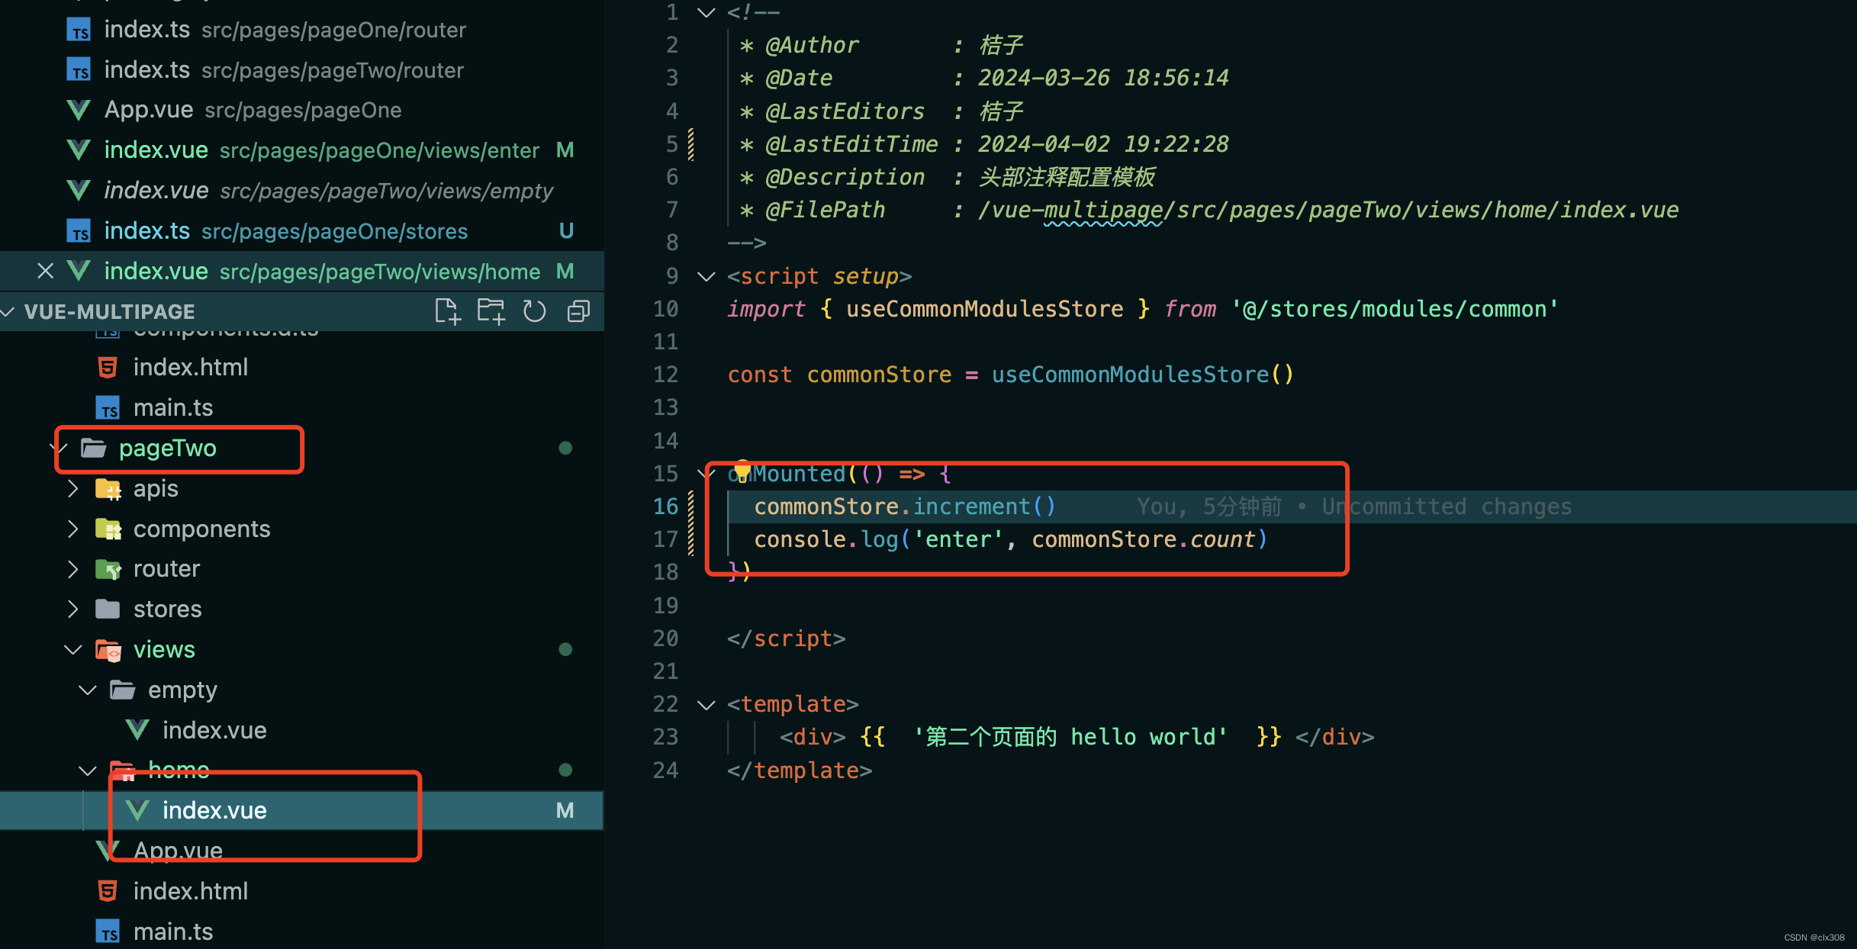The height and width of the screenshot is (949, 1857).
Task: Fold the script setup block at line 9
Action: [706, 276]
